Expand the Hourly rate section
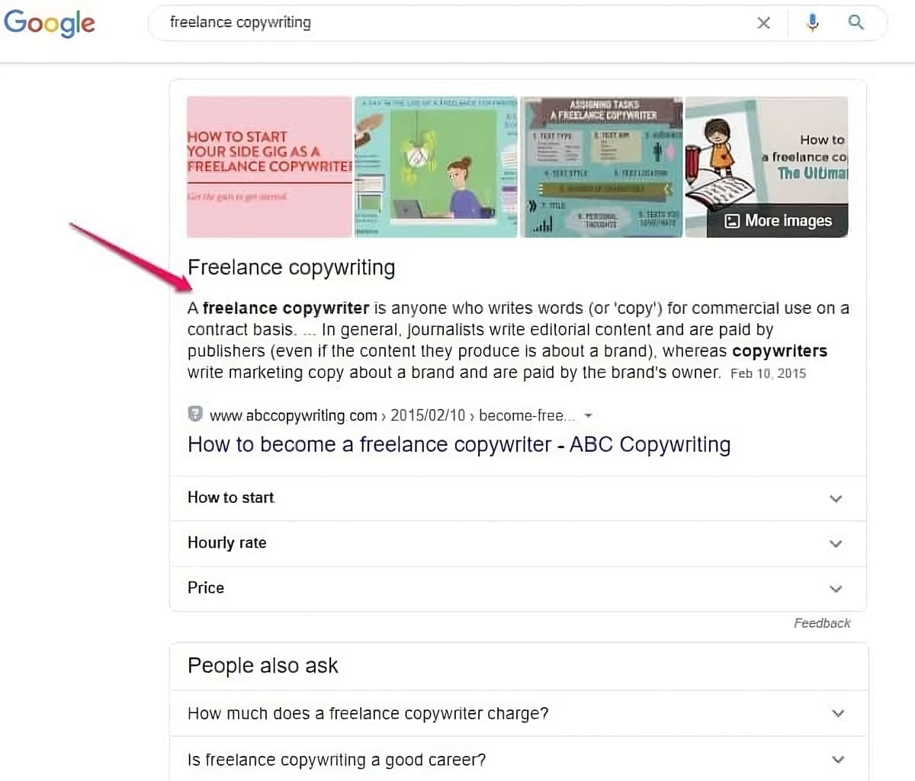 [518, 543]
